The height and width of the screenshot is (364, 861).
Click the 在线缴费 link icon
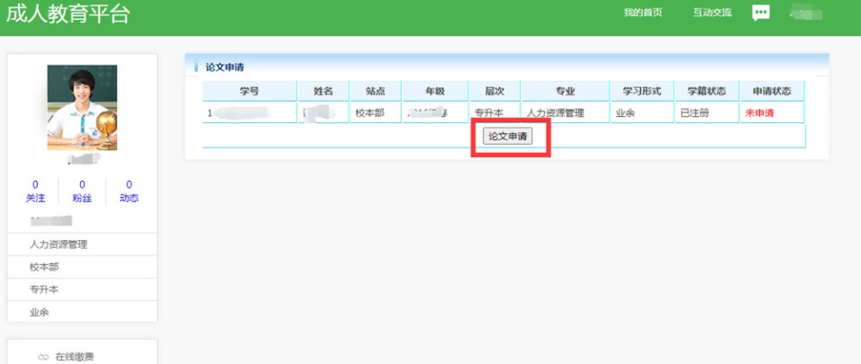[42, 357]
